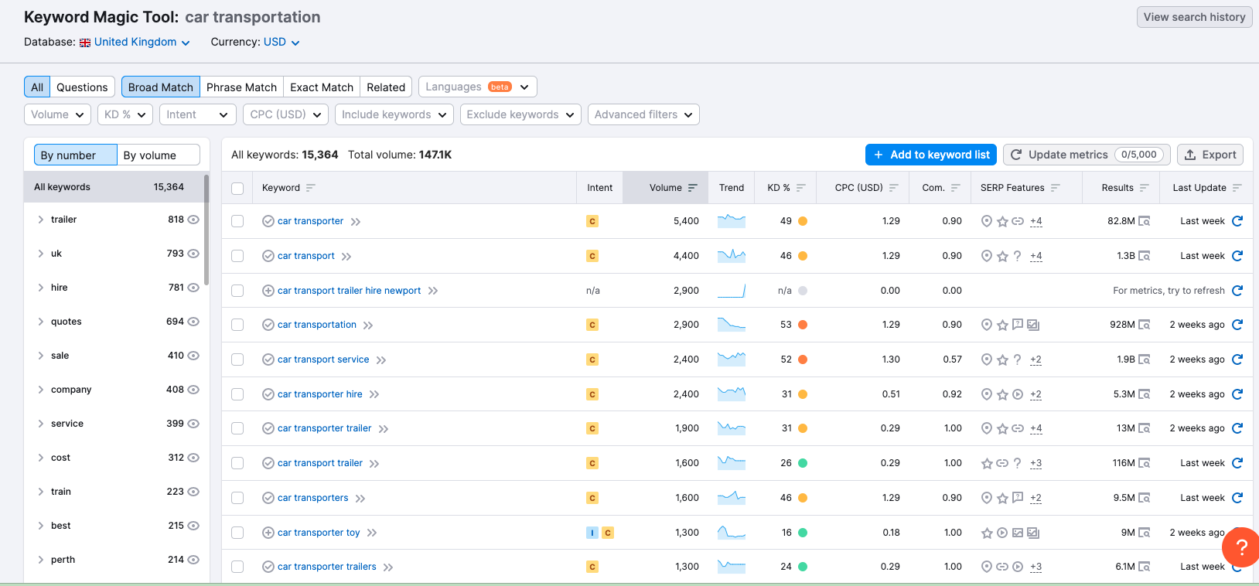This screenshot has height=586, width=1259.
Task: Hide the hire group with its eye icon
Action: click(193, 288)
